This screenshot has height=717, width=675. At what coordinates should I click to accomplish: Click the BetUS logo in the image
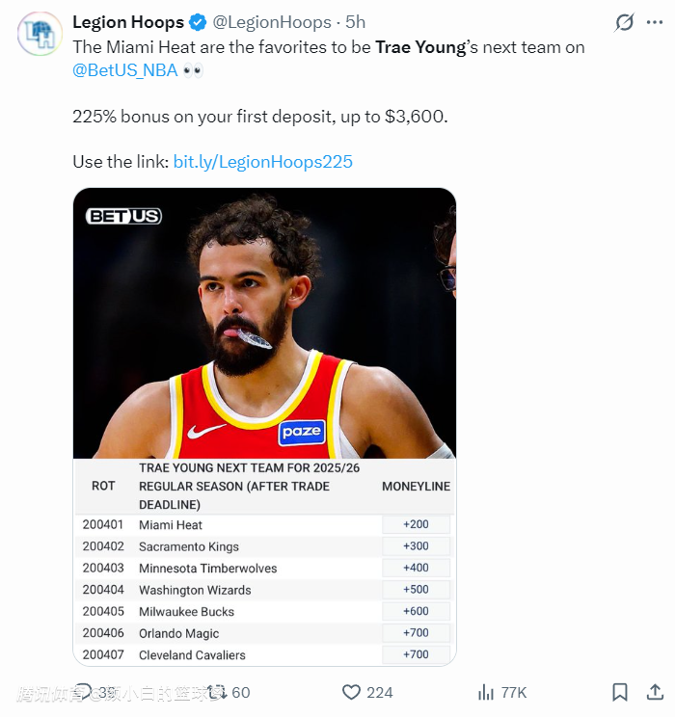tap(122, 216)
